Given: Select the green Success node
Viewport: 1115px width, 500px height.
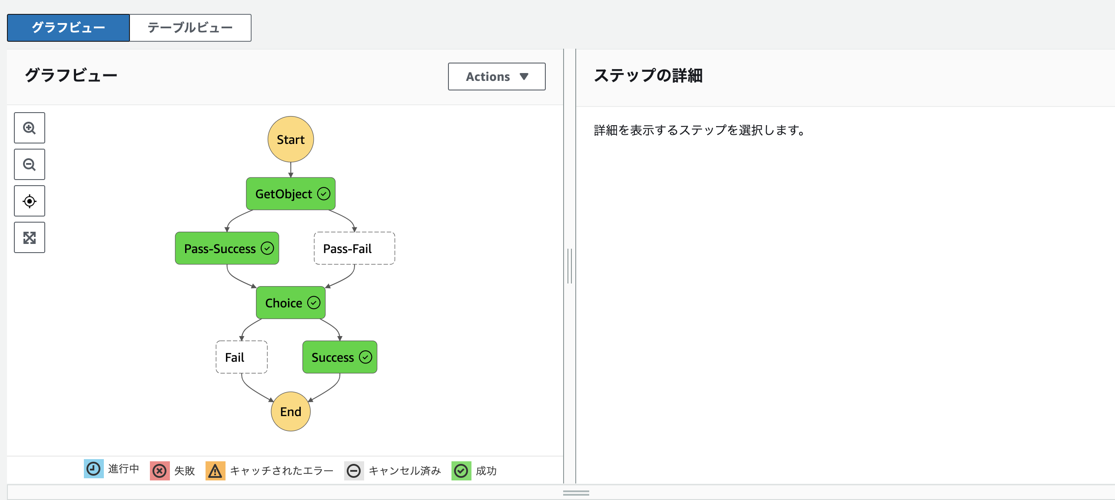Looking at the screenshot, I should 339,357.
